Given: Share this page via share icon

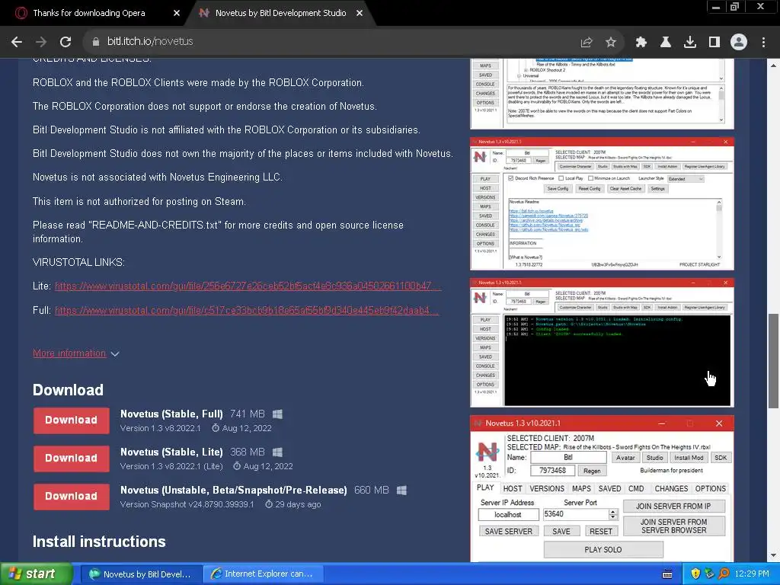Looking at the screenshot, I should [x=587, y=43].
